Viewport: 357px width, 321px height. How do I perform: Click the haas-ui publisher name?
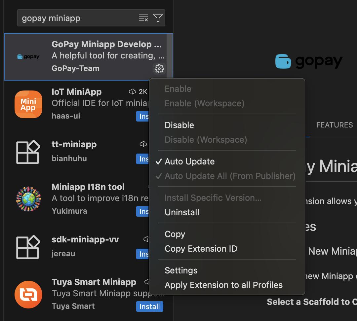(66, 116)
